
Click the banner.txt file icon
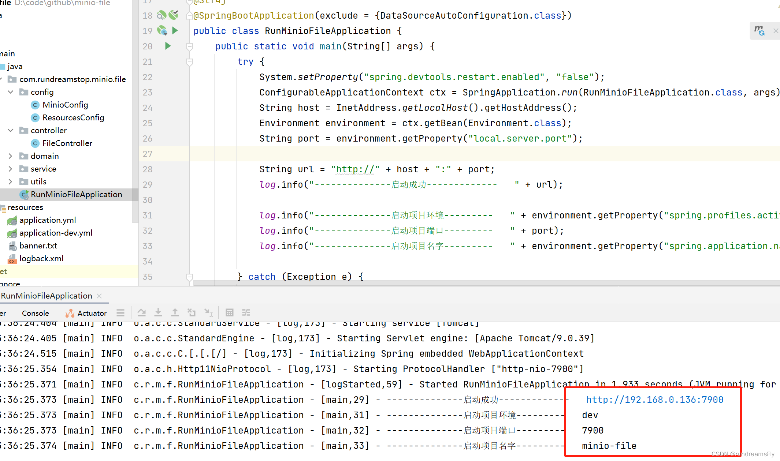12,246
